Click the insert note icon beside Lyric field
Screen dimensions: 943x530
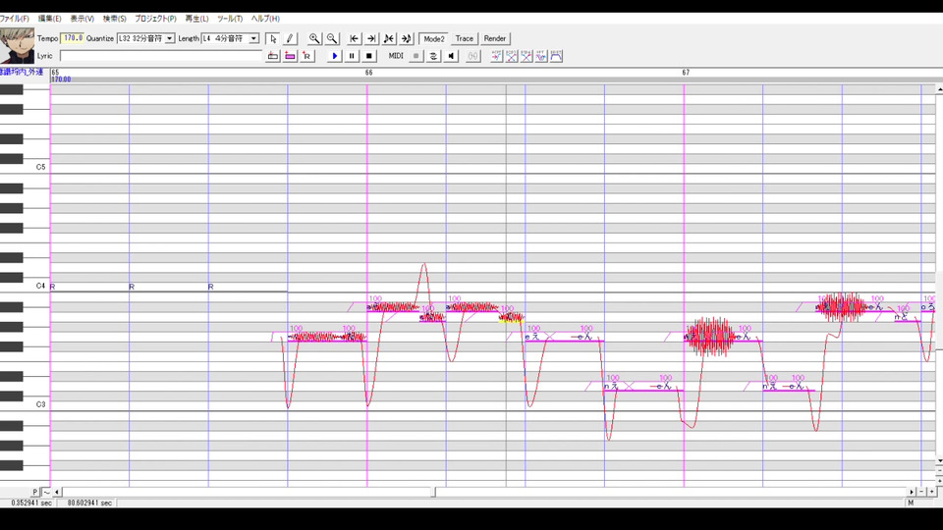(x=272, y=56)
